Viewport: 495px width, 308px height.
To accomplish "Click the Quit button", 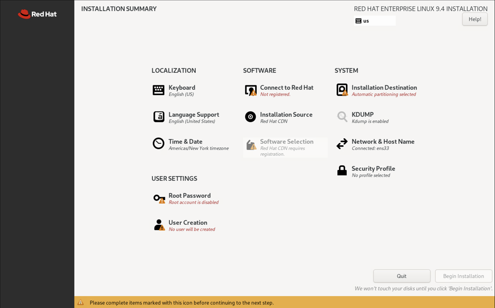I will (x=401, y=276).
